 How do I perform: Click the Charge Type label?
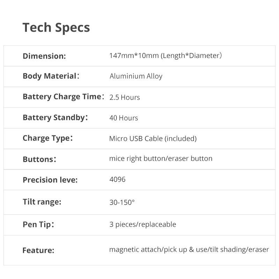[x=47, y=138]
